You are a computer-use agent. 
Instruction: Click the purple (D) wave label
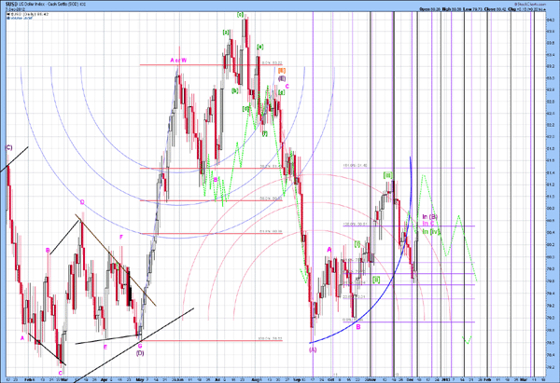pyautogui.click(x=140, y=353)
